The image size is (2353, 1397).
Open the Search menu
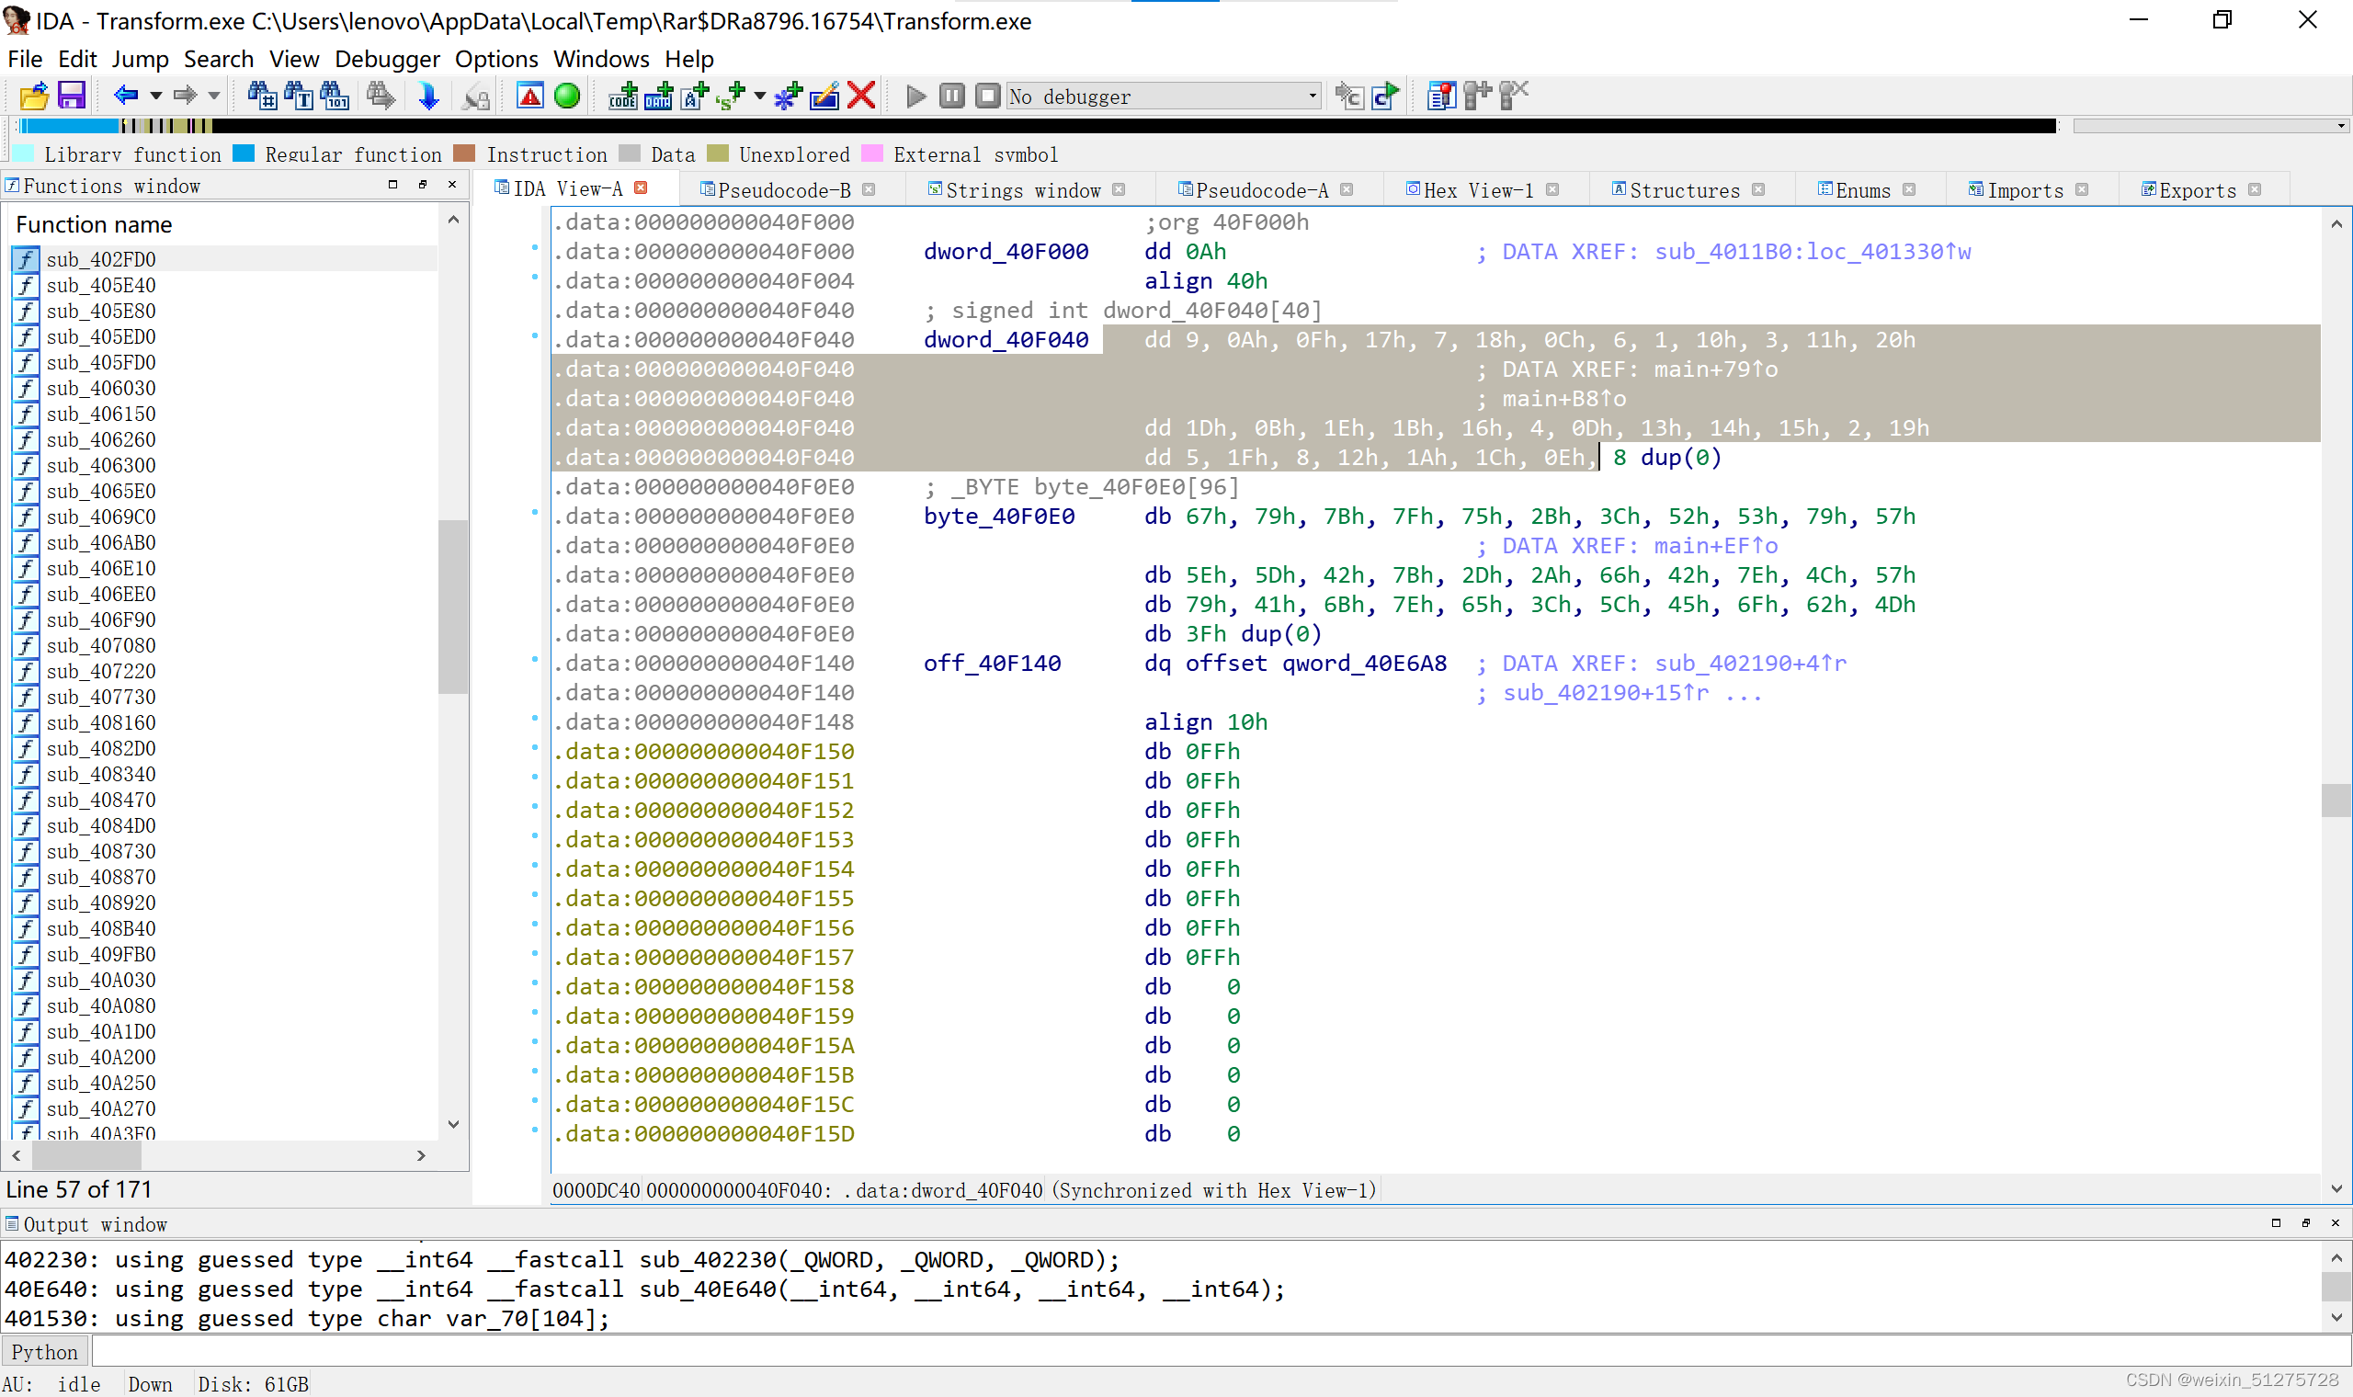point(219,60)
